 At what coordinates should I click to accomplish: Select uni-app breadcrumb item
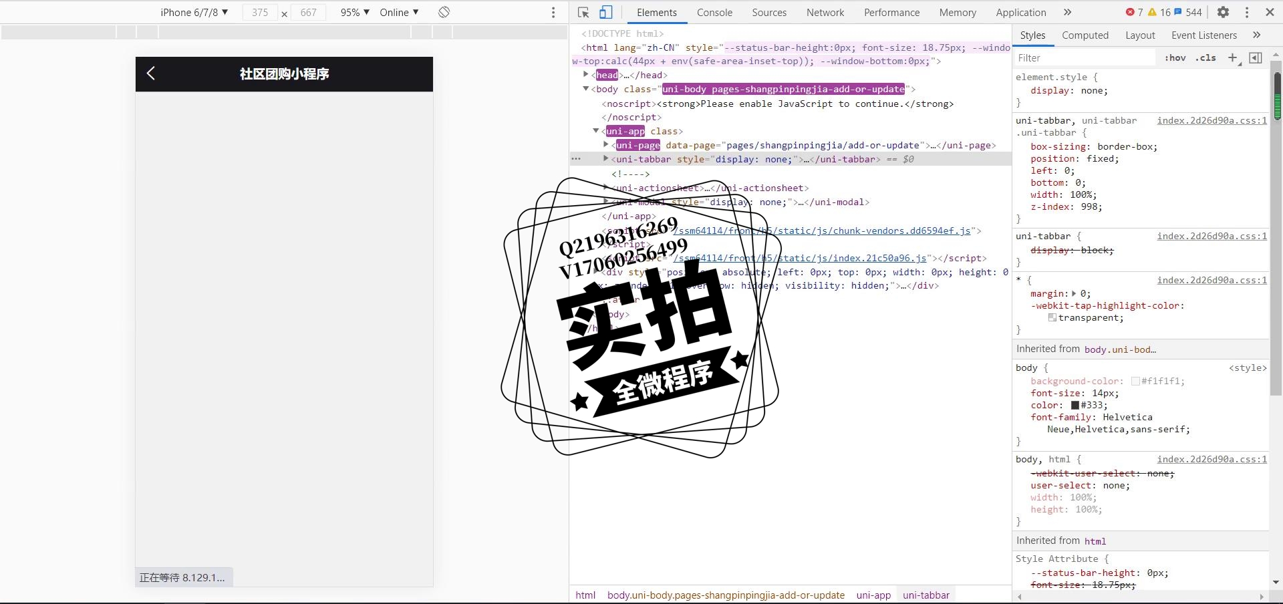[x=873, y=595]
